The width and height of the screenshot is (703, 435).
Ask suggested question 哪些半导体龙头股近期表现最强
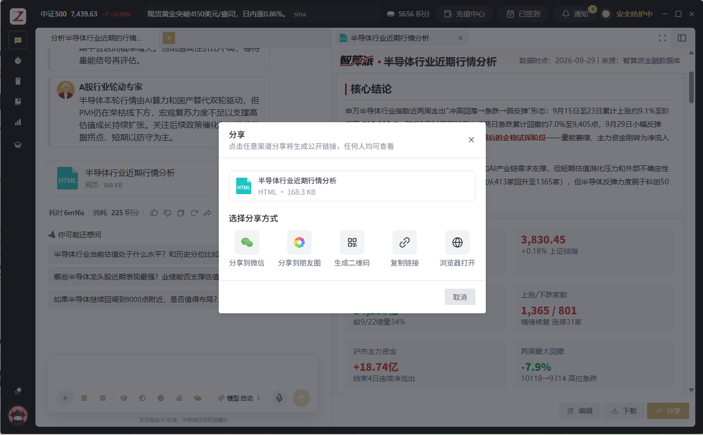point(136,277)
